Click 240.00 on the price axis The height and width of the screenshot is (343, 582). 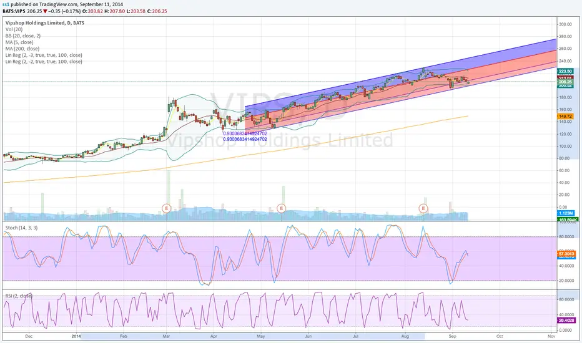[x=565, y=61]
